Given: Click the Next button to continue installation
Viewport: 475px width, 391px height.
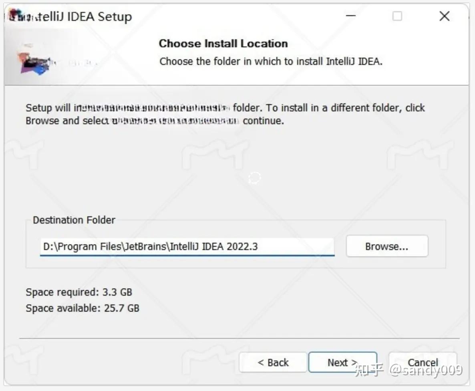Looking at the screenshot, I should [x=342, y=362].
